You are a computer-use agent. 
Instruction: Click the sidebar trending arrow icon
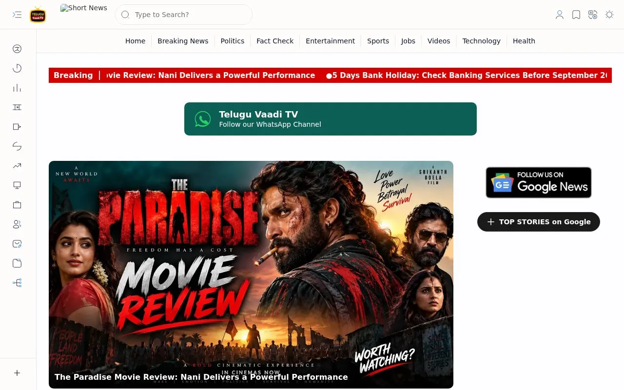pos(17,166)
